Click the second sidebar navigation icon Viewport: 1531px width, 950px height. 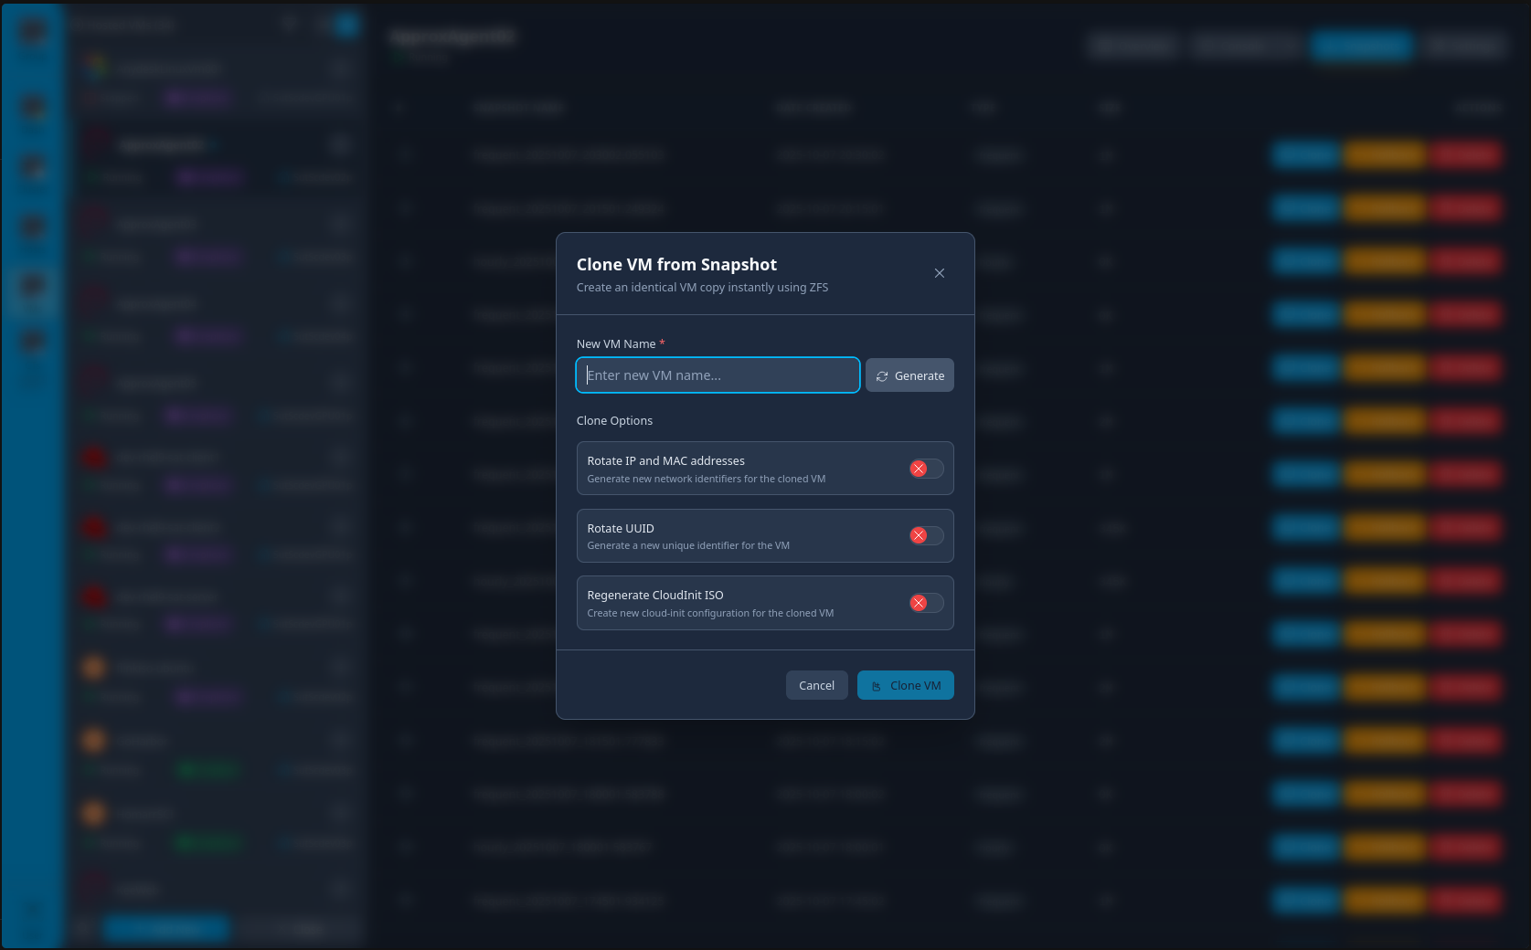pos(33,108)
